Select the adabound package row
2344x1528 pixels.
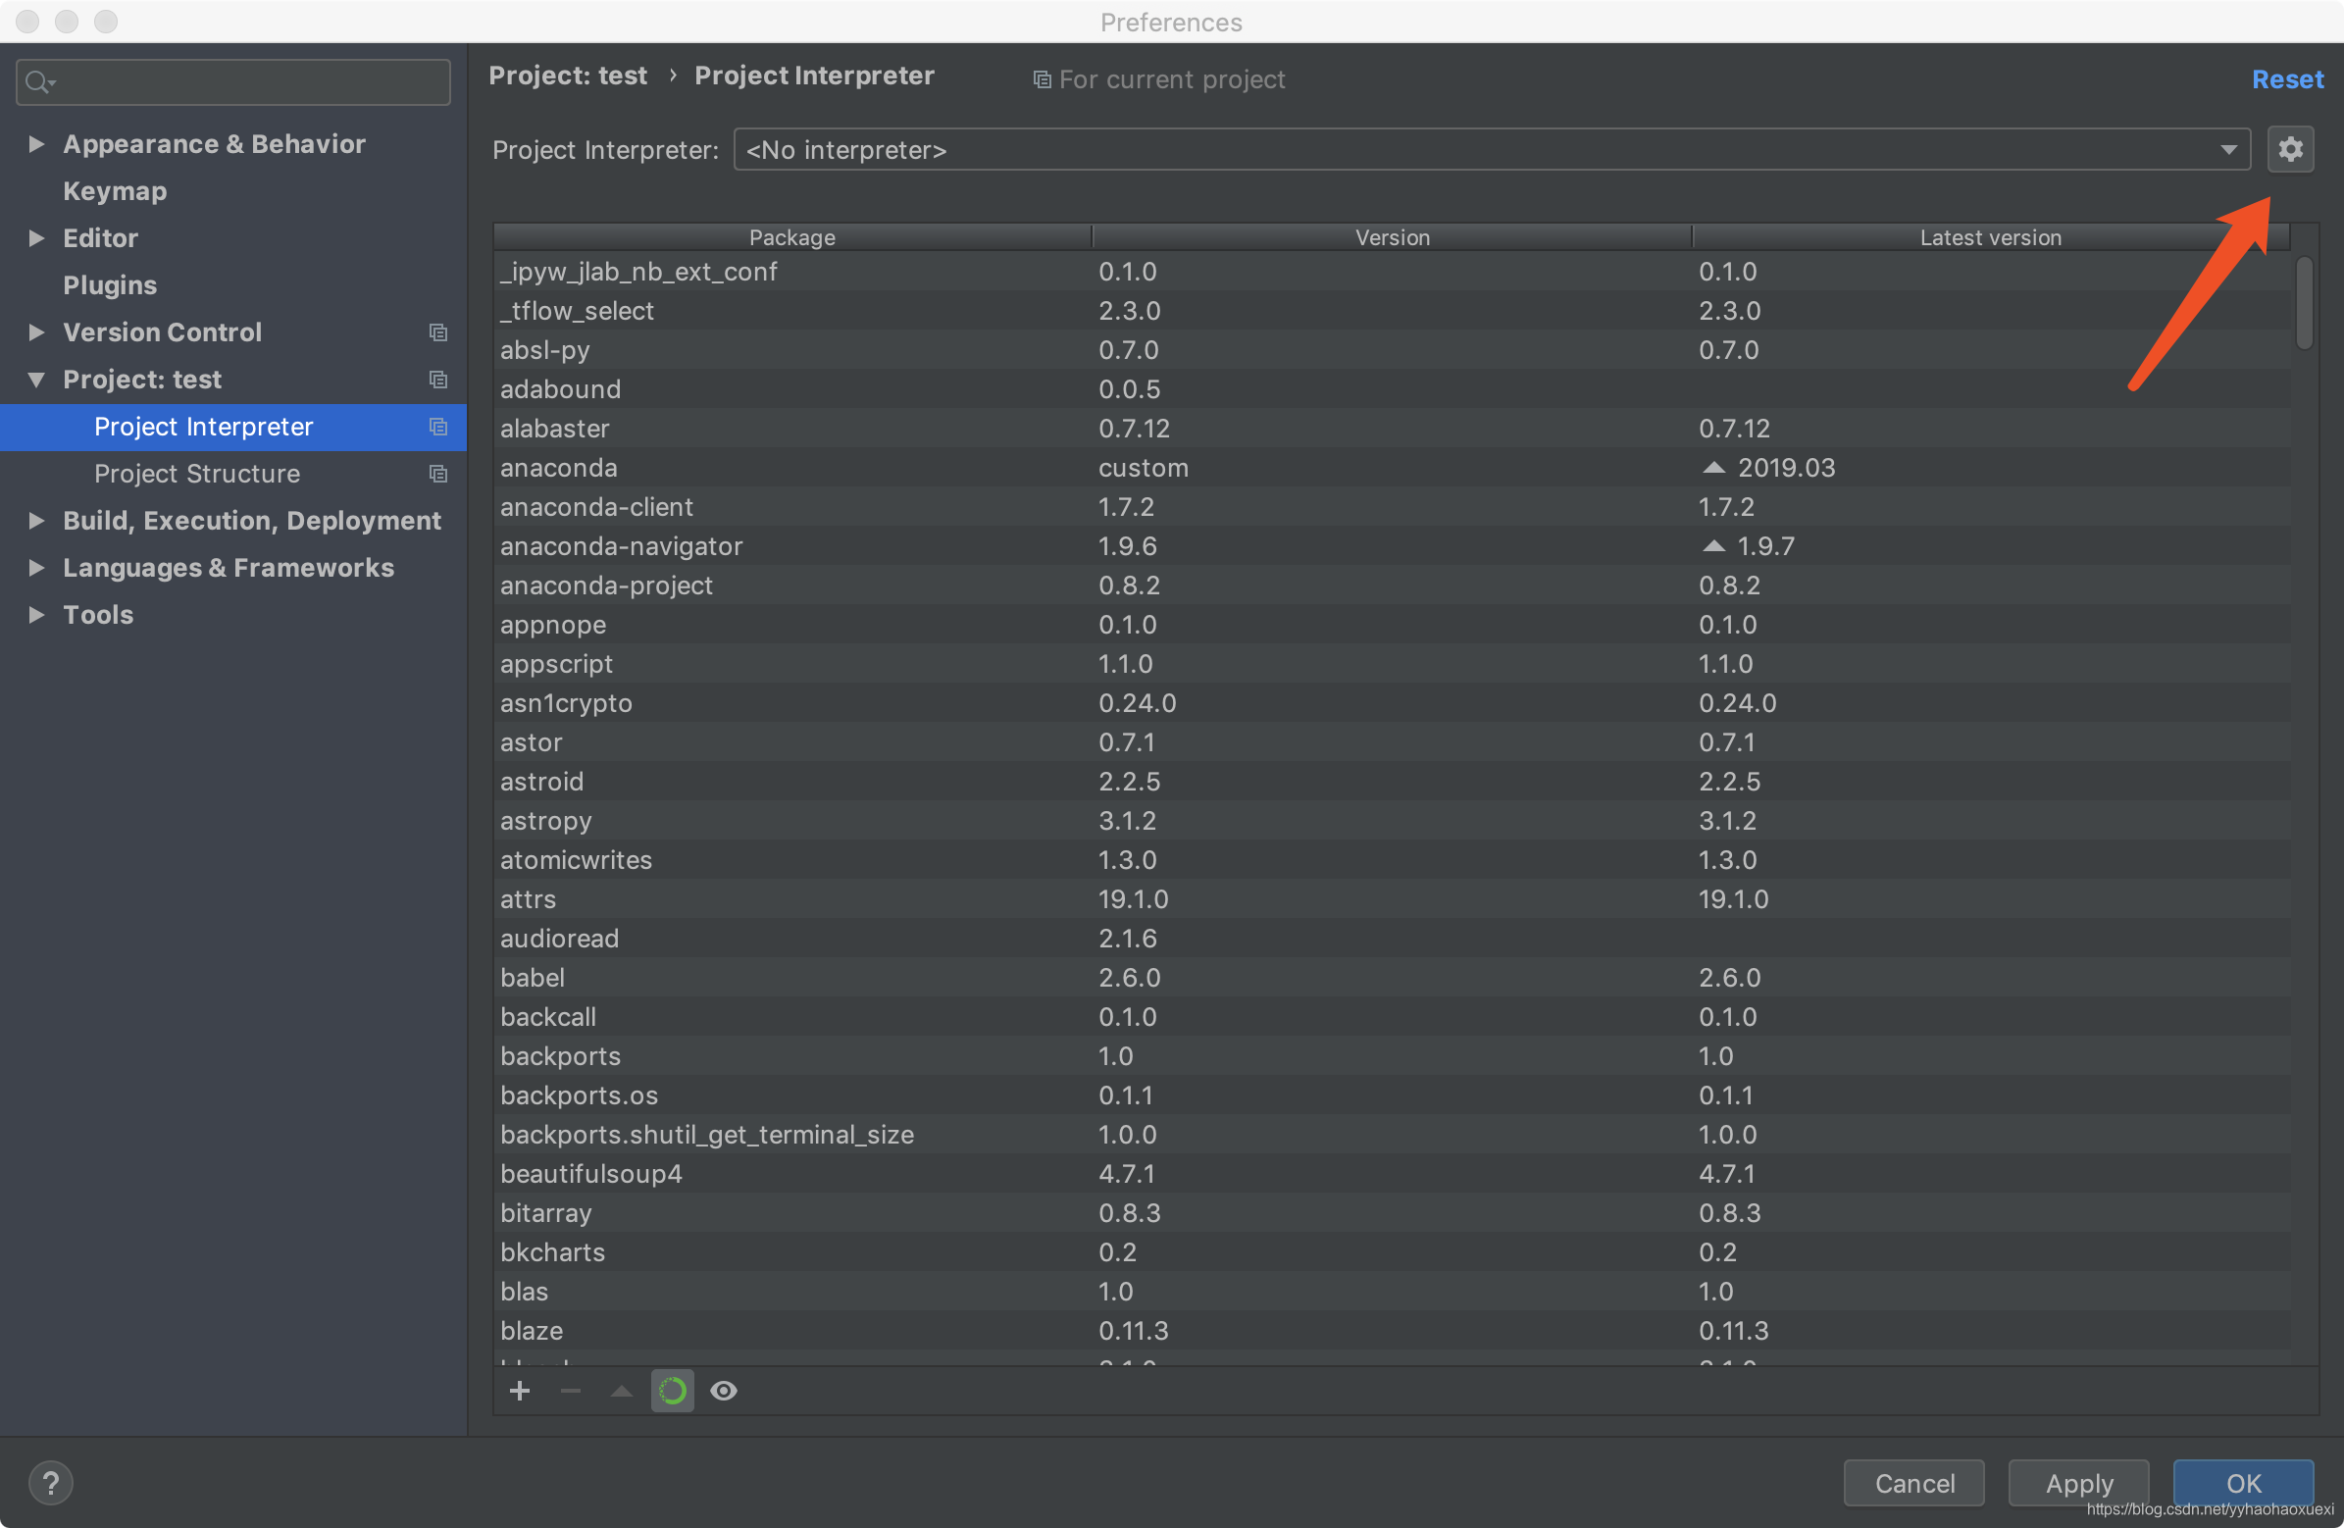[x=1392, y=389]
